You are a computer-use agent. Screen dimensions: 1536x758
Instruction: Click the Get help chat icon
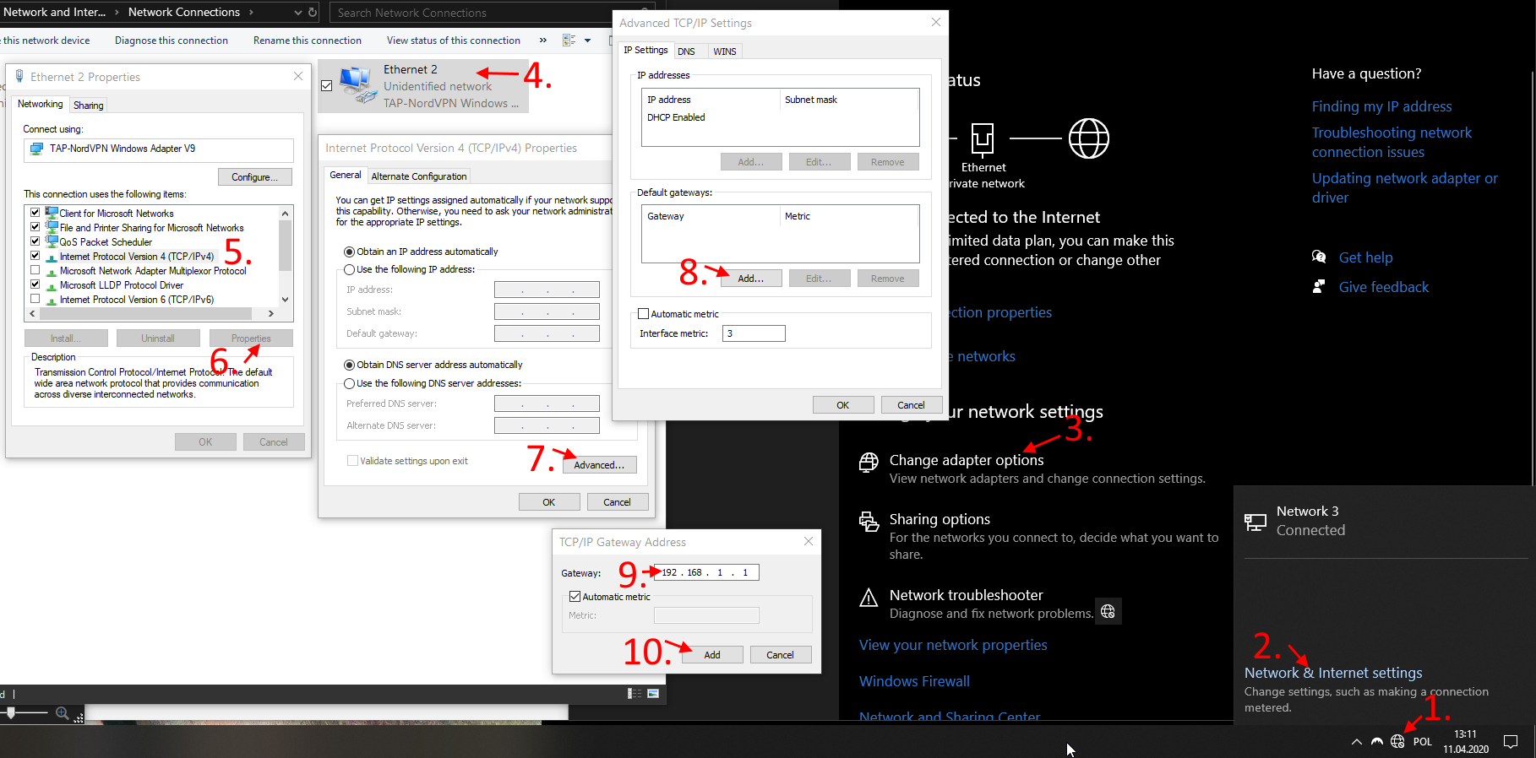[x=1319, y=257]
